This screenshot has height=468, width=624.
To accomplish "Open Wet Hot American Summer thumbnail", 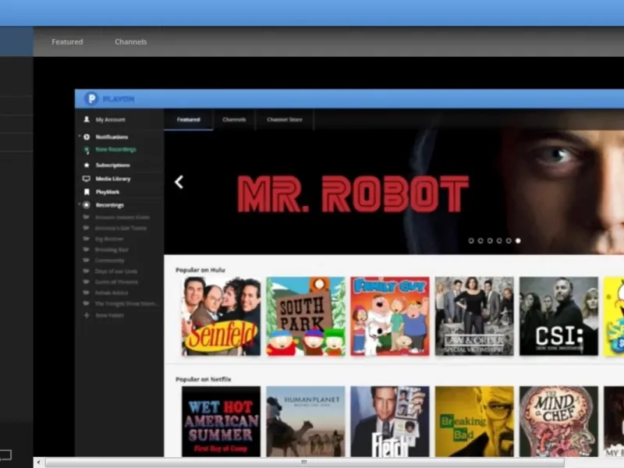I will 222,421.
